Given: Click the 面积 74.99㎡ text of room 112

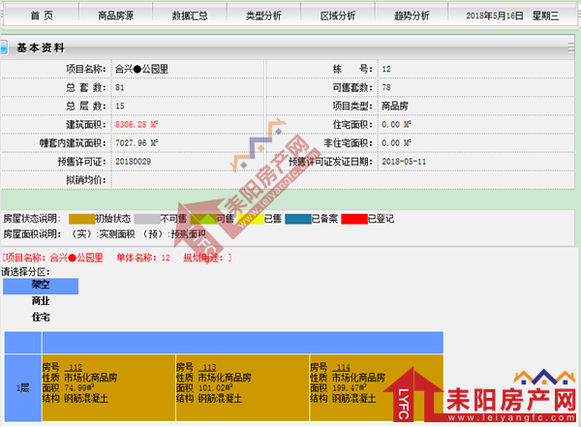Looking at the screenshot, I should point(68,388).
